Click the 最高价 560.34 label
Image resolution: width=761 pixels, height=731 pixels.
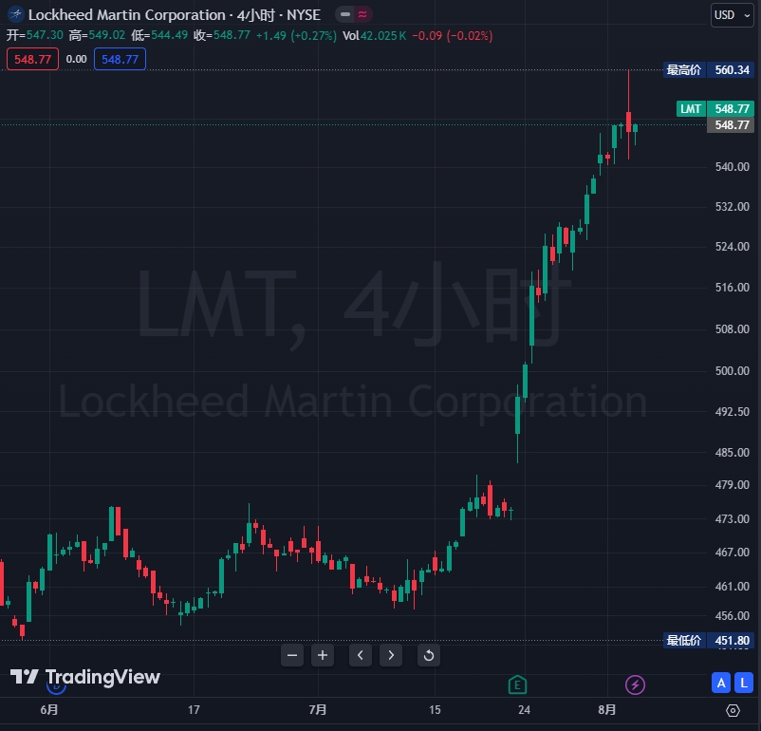pos(709,70)
